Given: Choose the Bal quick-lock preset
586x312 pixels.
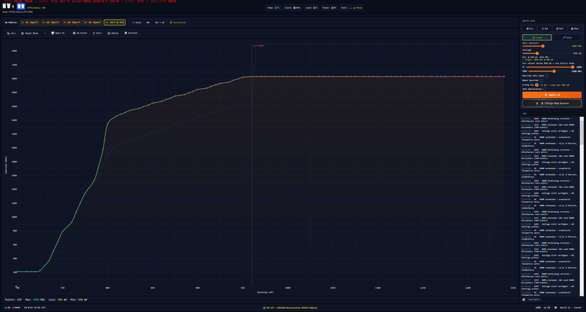Looking at the screenshot, I should click(545, 29).
